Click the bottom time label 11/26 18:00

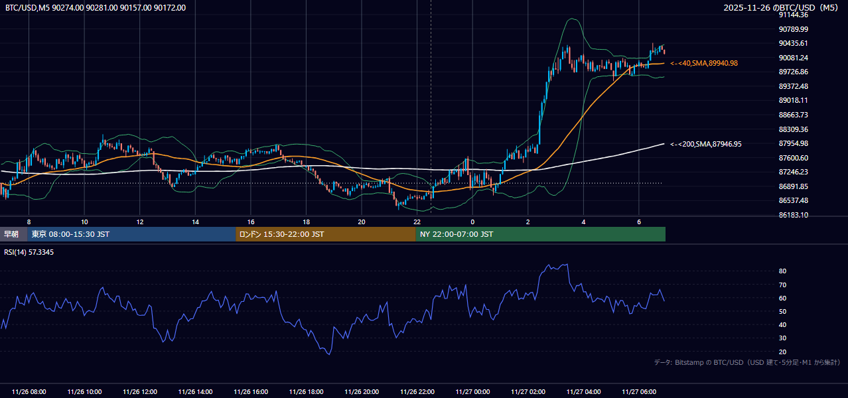coord(306,392)
